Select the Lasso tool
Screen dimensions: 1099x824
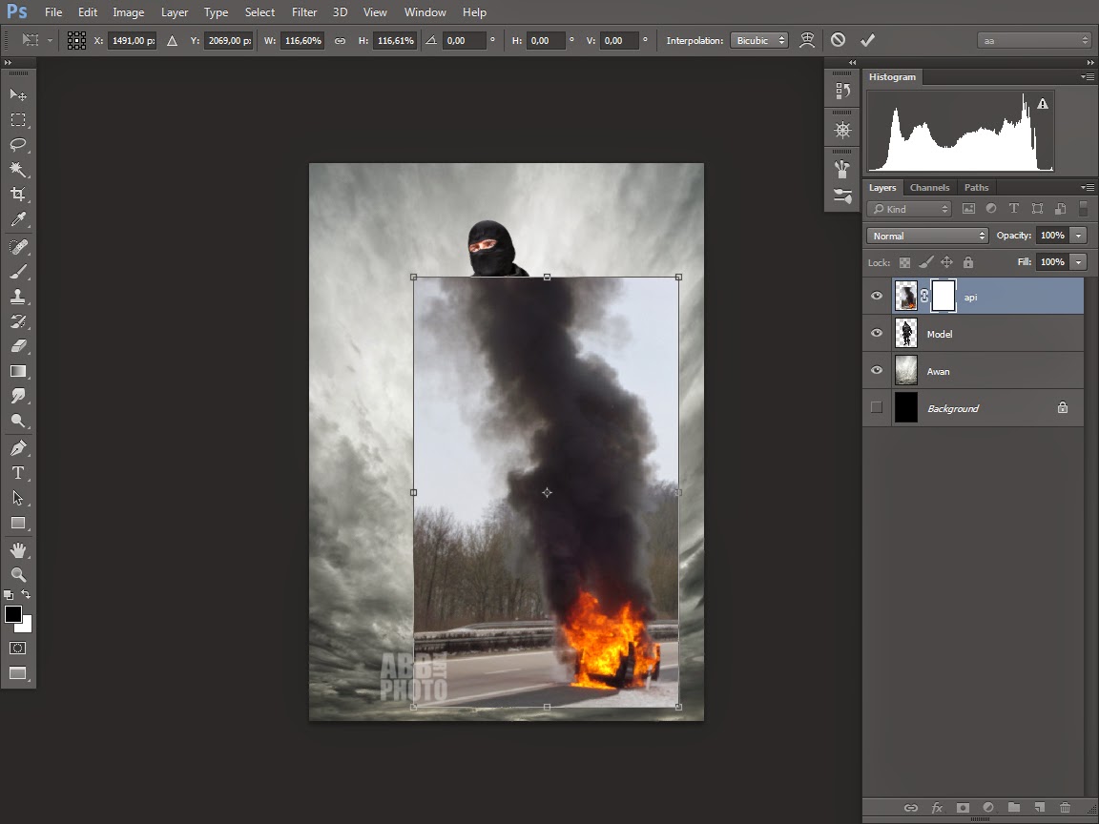coord(18,145)
